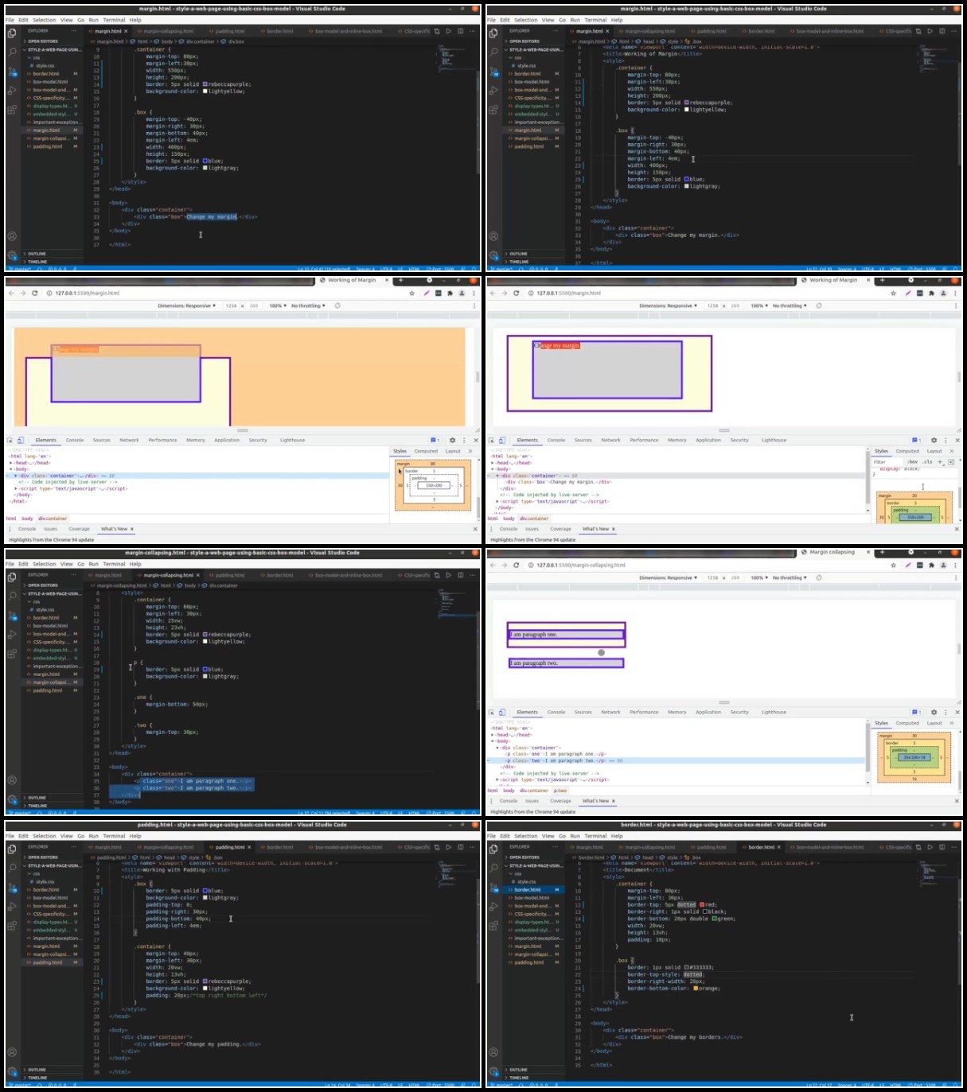The height and width of the screenshot is (1092, 967).
Task: Switch to margin.html tab in border.html VS Code window
Action: pyautogui.click(x=590, y=847)
